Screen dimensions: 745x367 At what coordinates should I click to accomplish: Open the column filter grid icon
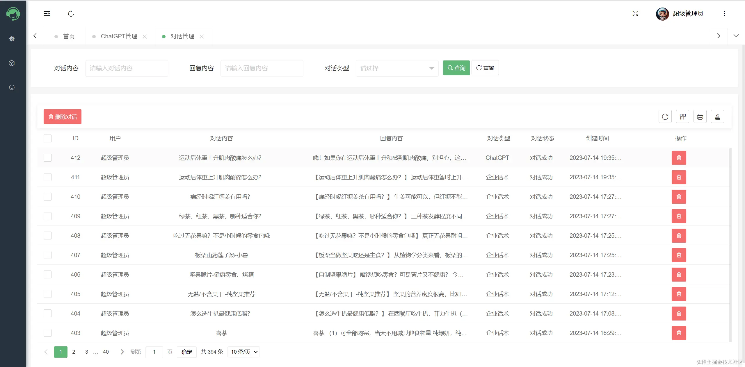[x=682, y=117]
